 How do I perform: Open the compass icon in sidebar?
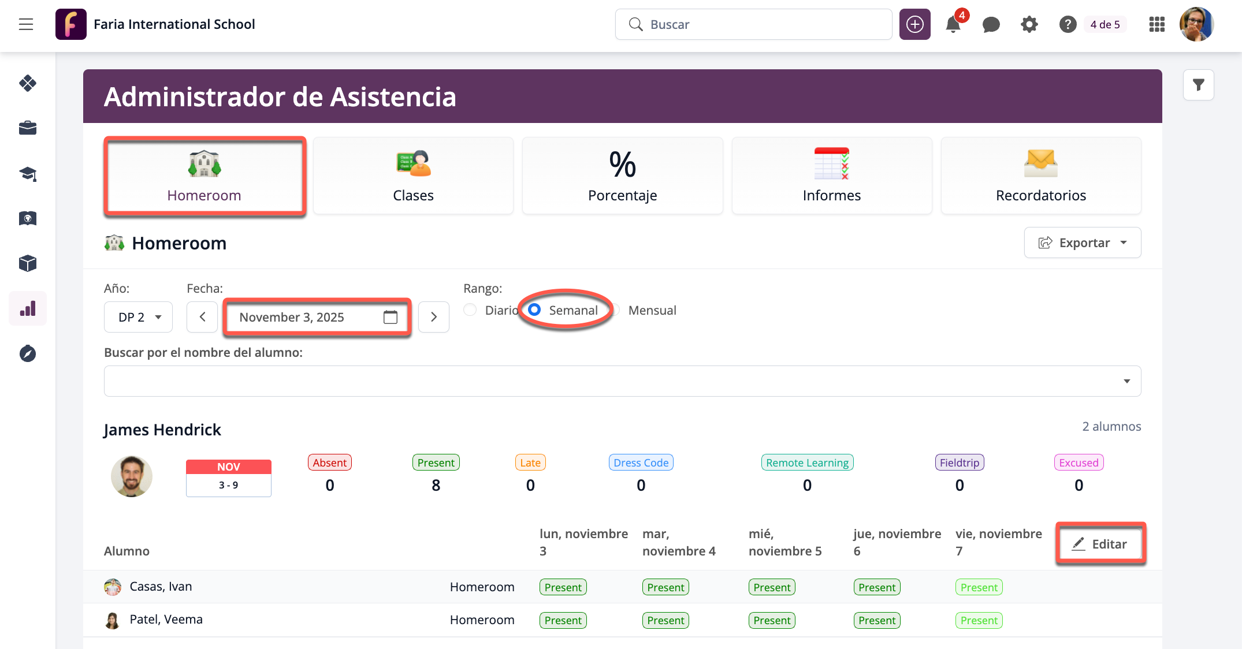click(28, 353)
